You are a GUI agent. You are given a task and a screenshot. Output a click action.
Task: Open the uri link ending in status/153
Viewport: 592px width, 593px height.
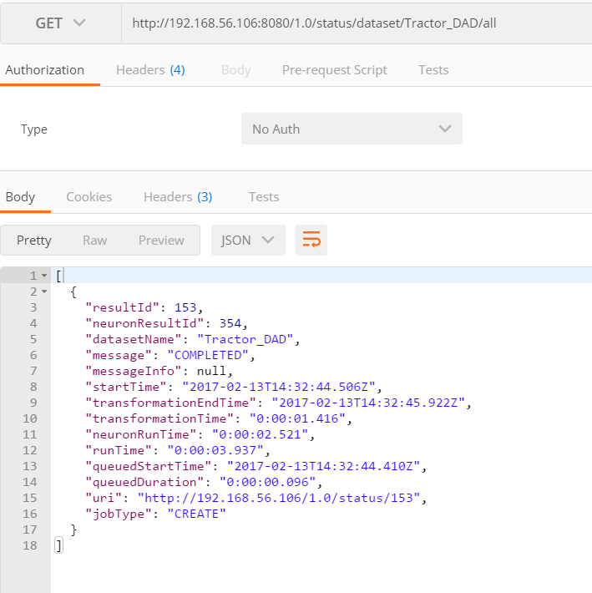(x=279, y=498)
